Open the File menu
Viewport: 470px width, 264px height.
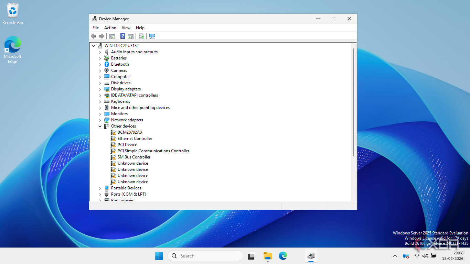pos(96,28)
